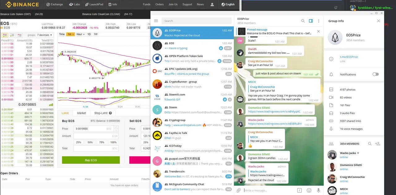Switch the chart to the 1D interval
Viewport: 396px width, 195px height.
(89, 34)
